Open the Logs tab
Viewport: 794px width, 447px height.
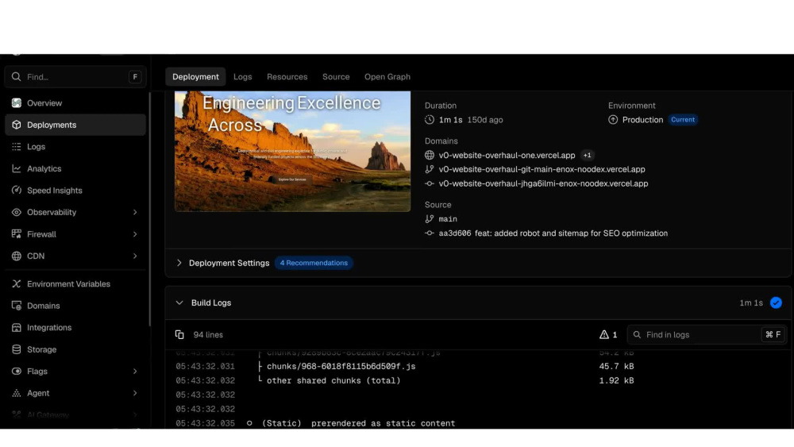(x=242, y=76)
